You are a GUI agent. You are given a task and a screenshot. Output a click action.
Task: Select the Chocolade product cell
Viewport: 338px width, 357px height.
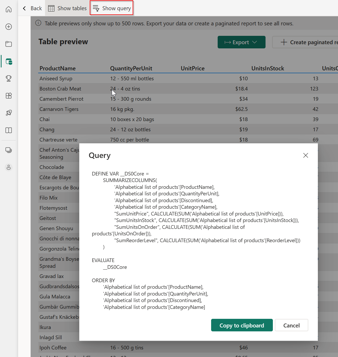52,167
